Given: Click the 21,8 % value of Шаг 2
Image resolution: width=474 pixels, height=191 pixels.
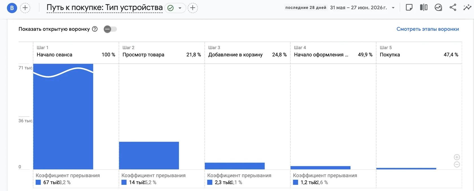Looking at the screenshot, I should [x=194, y=55].
